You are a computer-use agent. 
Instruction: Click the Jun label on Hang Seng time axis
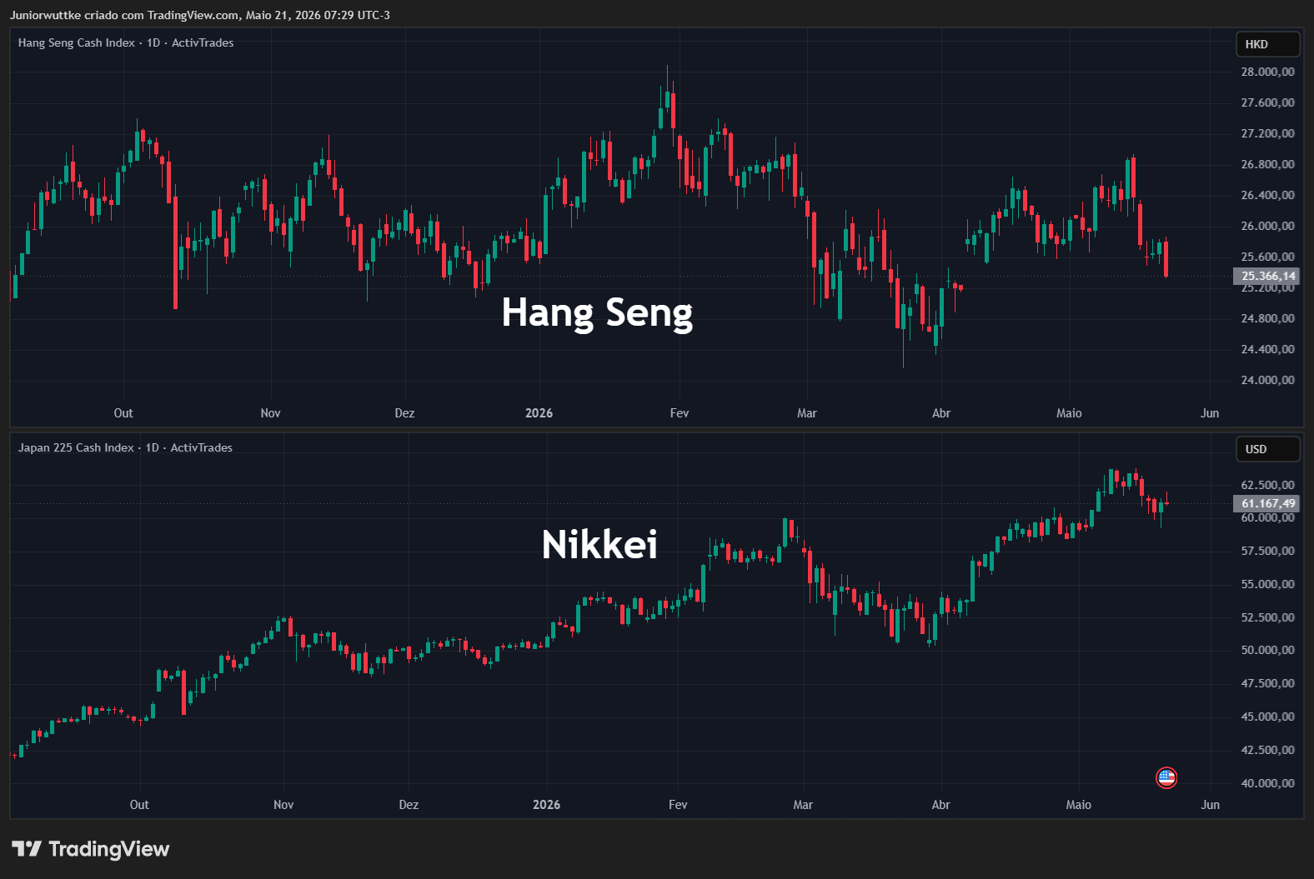[1210, 413]
